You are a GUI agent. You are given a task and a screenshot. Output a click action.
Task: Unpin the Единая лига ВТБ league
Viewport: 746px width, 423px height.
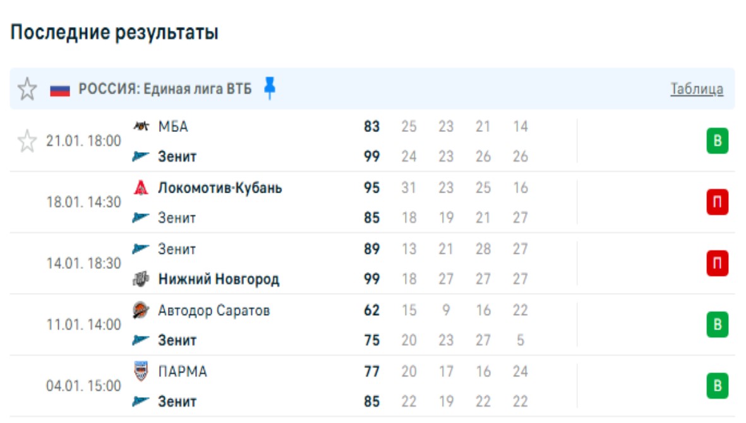[x=270, y=88]
